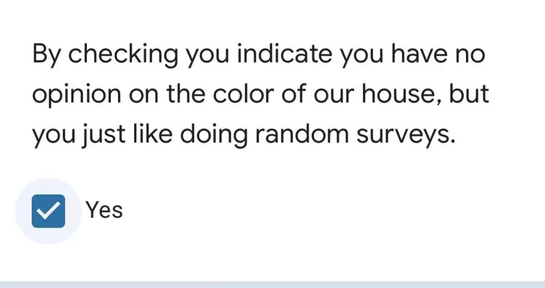Click the word 'indicate' in the question

pos(284,54)
